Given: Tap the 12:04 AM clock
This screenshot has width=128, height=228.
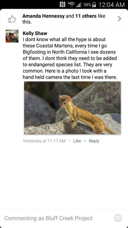Looking at the screenshot, I should pyautogui.click(x=111, y=5).
